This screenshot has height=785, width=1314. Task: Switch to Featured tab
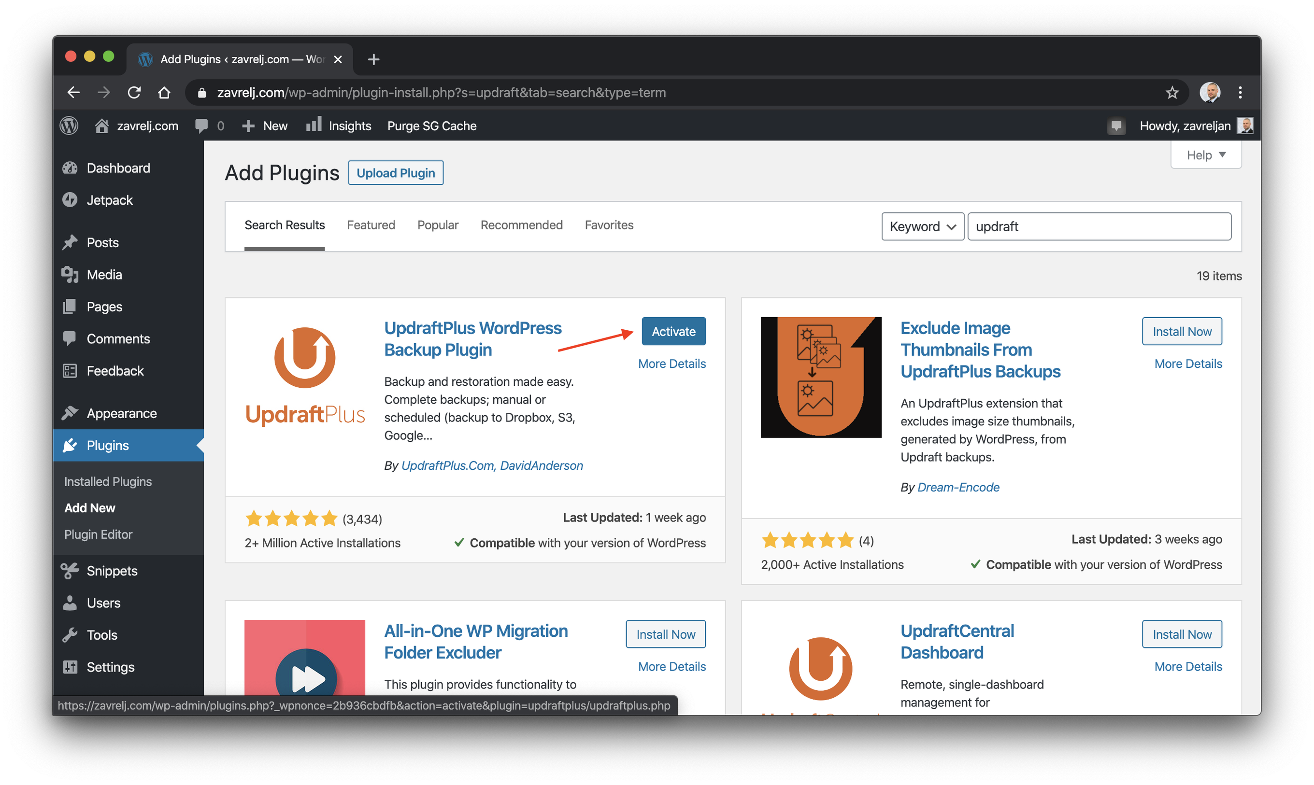click(x=371, y=225)
